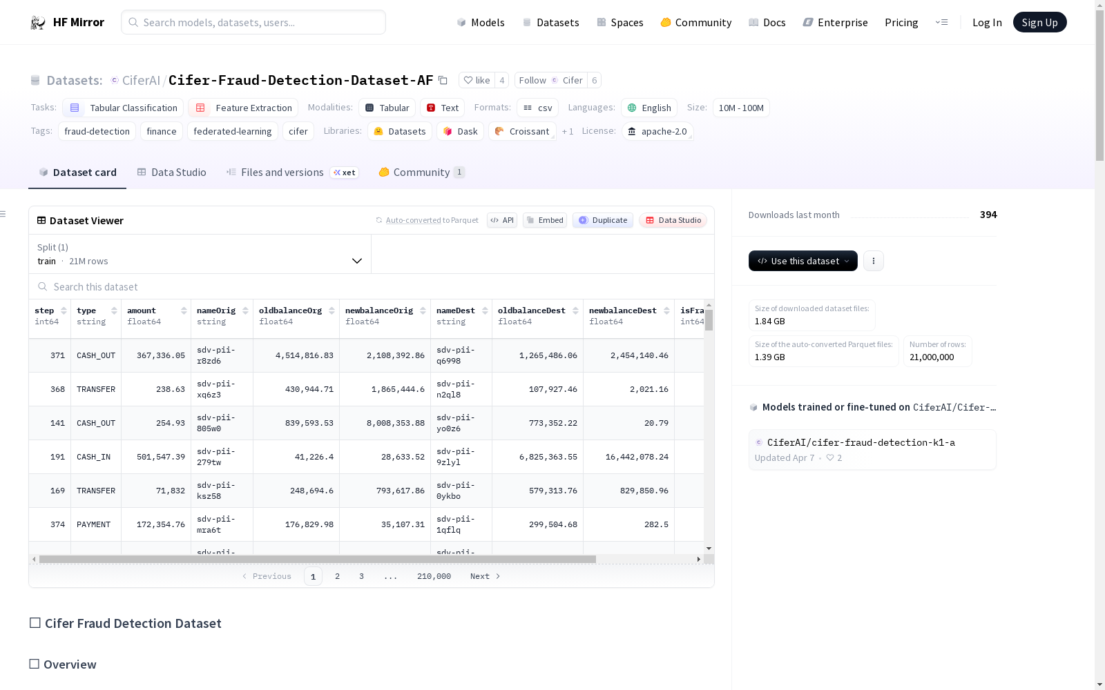This screenshot has width=1105, height=690.
Task: Click the Log In link
Action: coord(987,22)
